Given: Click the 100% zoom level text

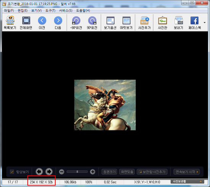Looking at the screenshot, I should 89,182.
